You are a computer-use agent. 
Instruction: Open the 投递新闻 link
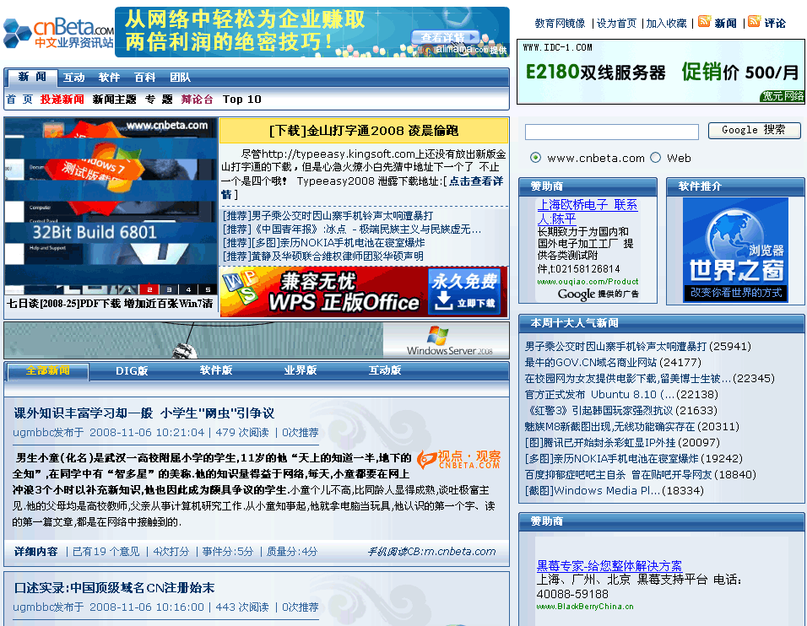pyautogui.click(x=62, y=100)
